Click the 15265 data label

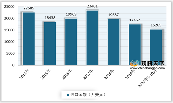coord(156,25)
